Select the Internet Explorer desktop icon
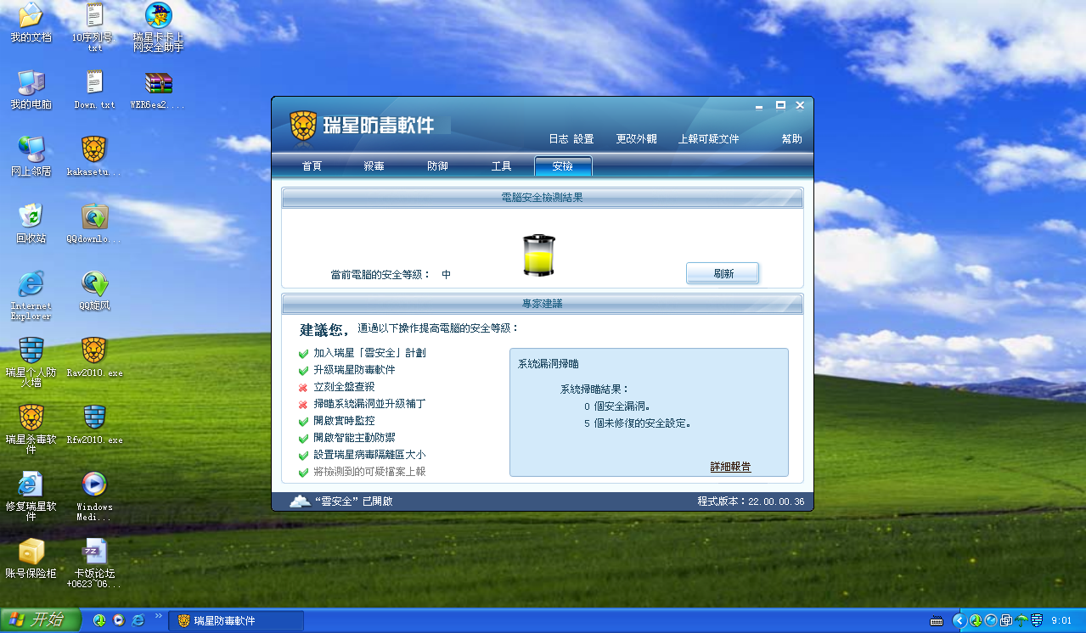Screen dimensions: 1086x633 tap(31, 294)
